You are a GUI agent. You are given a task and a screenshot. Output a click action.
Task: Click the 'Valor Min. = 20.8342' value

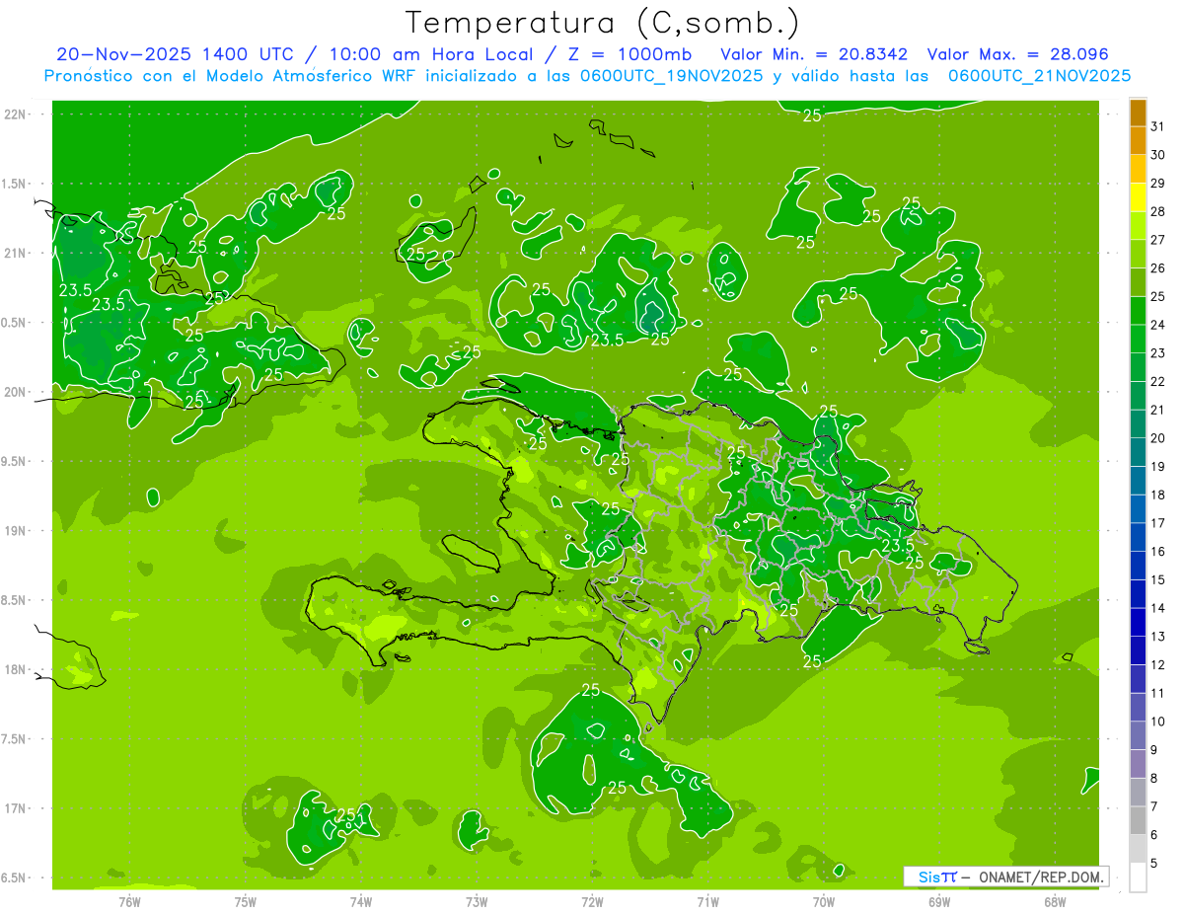pyautogui.click(x=814, y=55)
